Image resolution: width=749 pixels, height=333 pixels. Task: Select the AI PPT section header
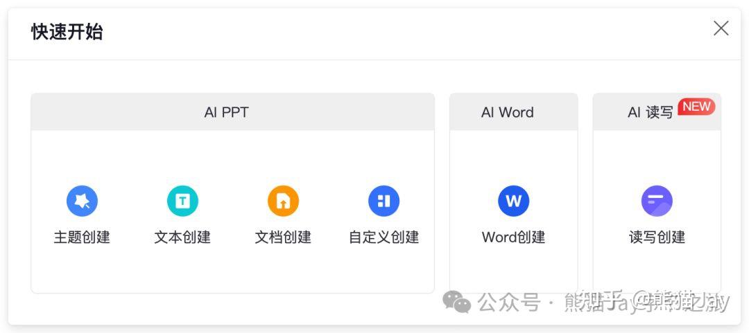point(232,112)
